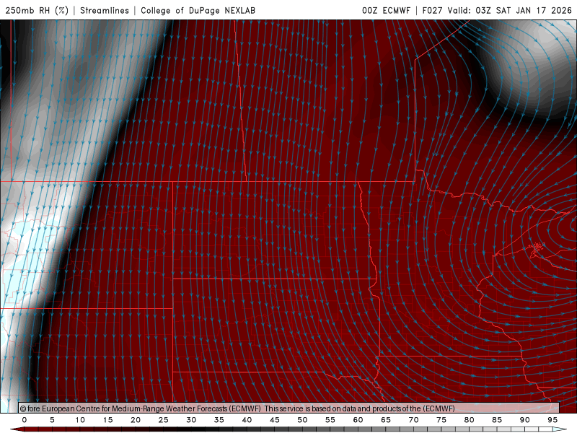Click the color scale label "95"
Screen dimensions: 577x433
coord(552,420)
